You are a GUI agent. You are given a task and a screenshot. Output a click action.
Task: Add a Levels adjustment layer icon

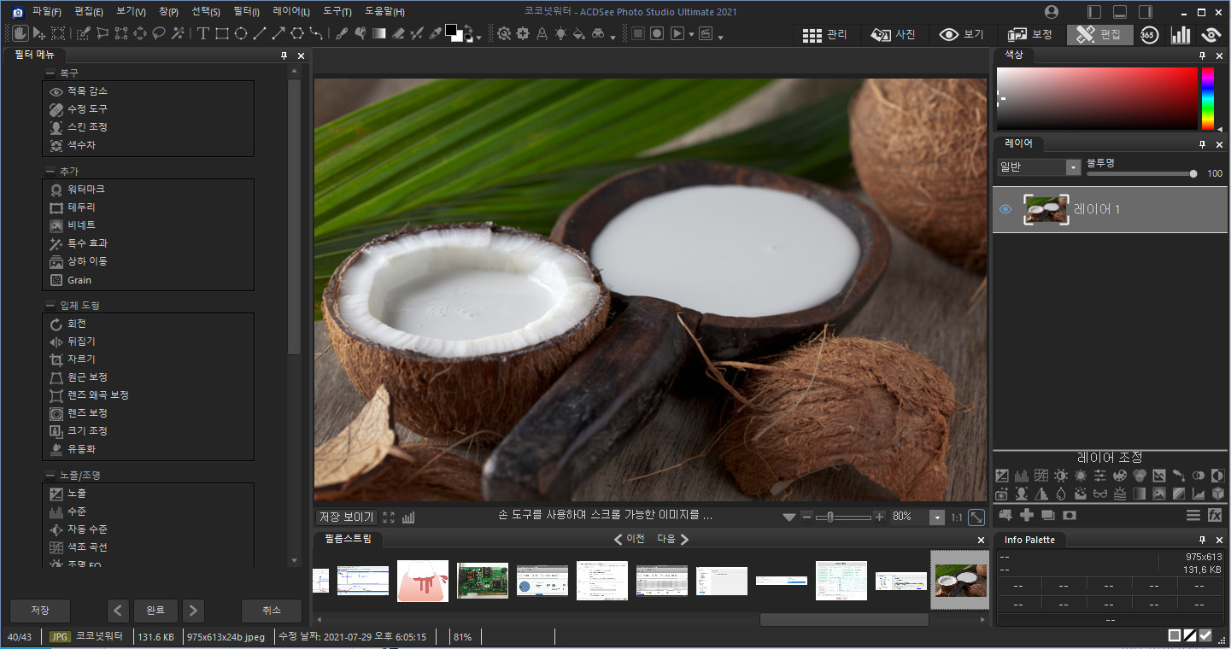(1022, 476)
